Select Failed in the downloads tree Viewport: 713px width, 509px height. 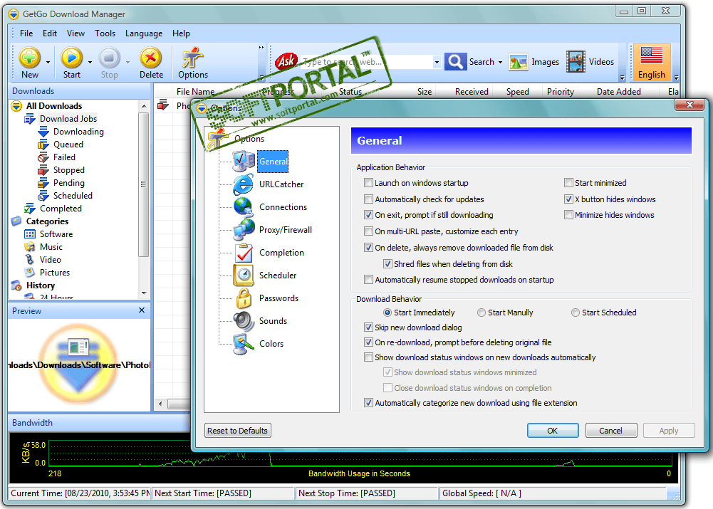click(x=64, y=157)
